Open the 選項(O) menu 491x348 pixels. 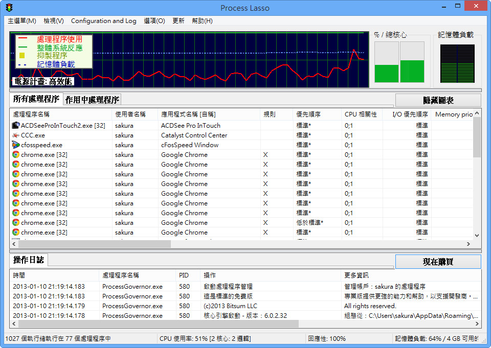pyautogui.click(x=154, y=20)
